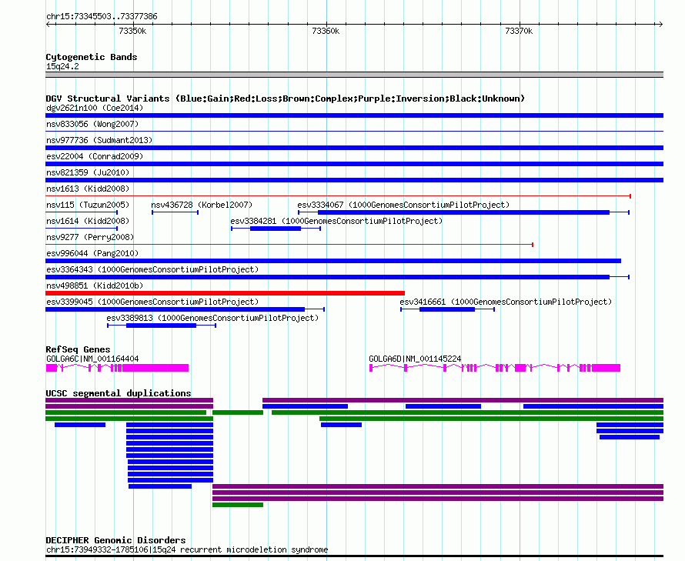Click the red nsv498851 loss bar

click(225, 293)
